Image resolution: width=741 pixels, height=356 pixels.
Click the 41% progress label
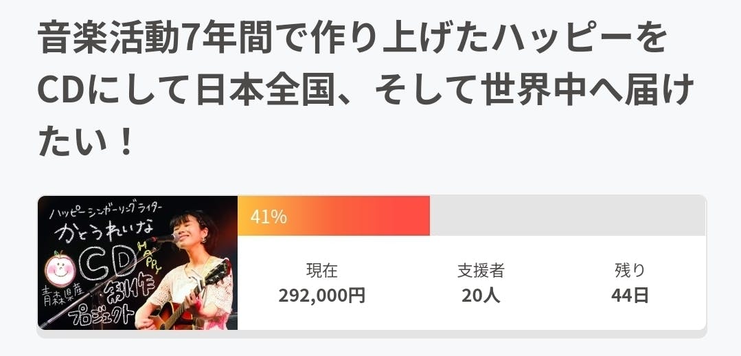click(269, 217)
